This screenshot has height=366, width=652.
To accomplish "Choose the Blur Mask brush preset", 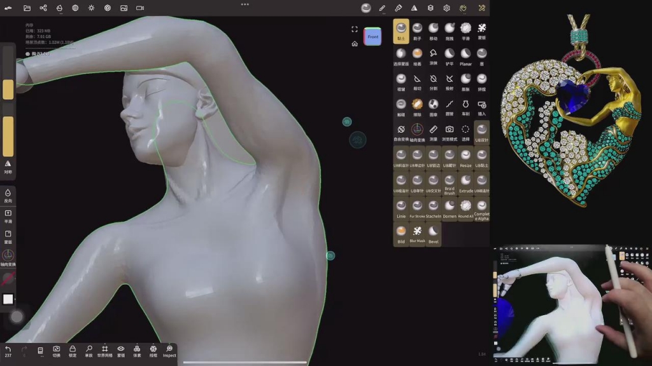I will 417,234.
